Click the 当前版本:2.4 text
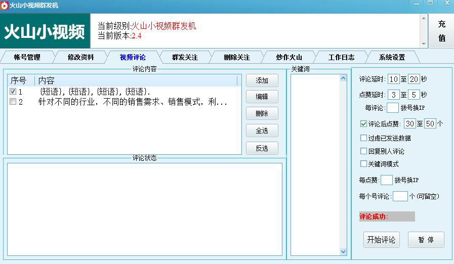The width and height of the screenshot is (454, 264). [x=119, y=36]
